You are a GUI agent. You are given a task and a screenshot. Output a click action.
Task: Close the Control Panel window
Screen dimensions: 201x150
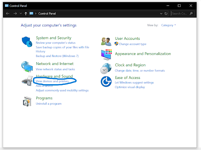pos(191,6)
